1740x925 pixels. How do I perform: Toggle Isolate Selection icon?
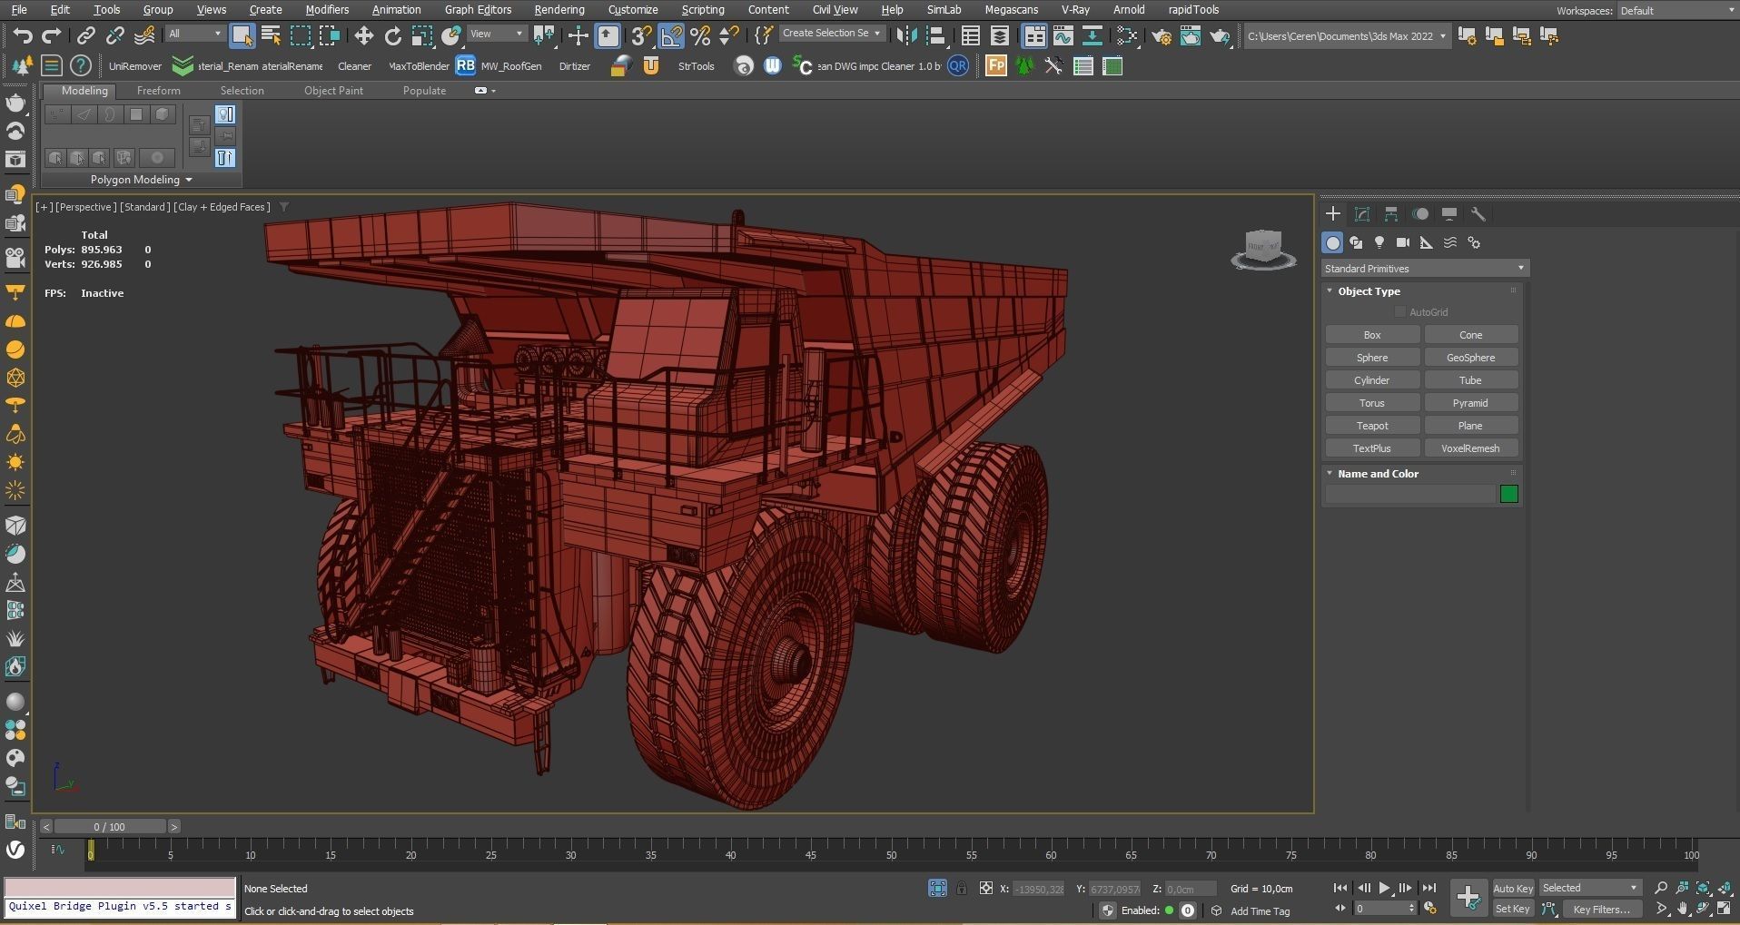pyautogui.click(x=937, y=889)
